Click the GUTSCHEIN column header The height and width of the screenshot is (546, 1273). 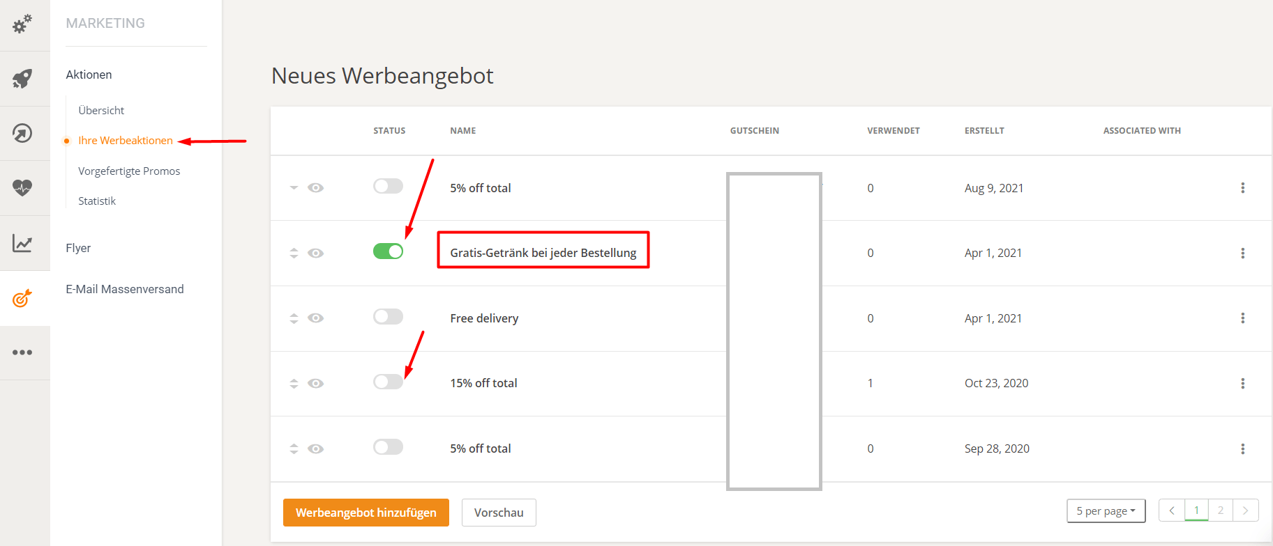click(x=755, y=131)
